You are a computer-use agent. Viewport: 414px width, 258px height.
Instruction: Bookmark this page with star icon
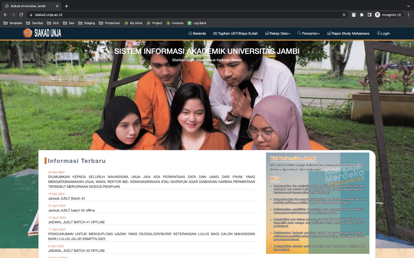(344, 15)
